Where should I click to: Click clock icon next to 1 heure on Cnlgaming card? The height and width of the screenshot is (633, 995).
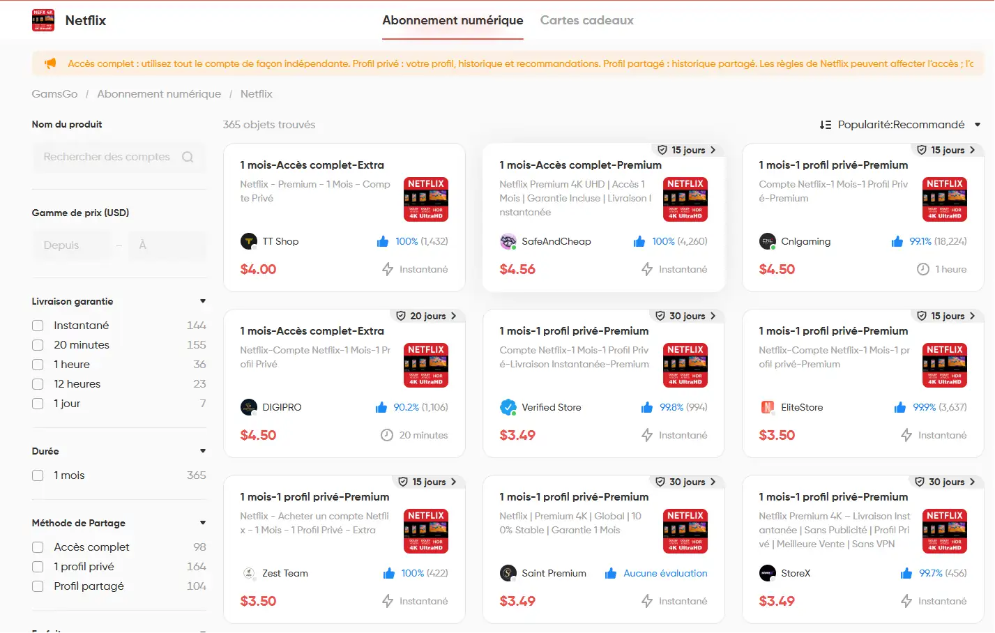(923, 269)
